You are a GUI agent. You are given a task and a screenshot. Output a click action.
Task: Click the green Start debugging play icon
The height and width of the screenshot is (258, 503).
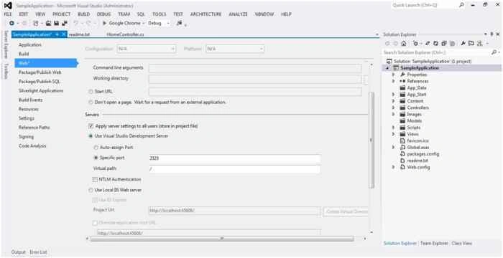click(x=105, y=23)
